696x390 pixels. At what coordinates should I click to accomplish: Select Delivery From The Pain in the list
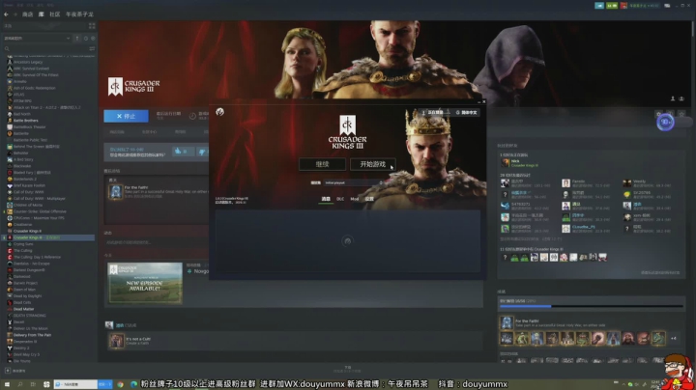click(32, 335)
